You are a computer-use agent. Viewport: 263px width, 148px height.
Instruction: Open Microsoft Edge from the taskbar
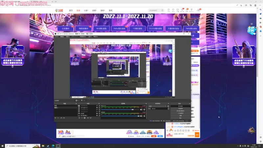point(53,146)
